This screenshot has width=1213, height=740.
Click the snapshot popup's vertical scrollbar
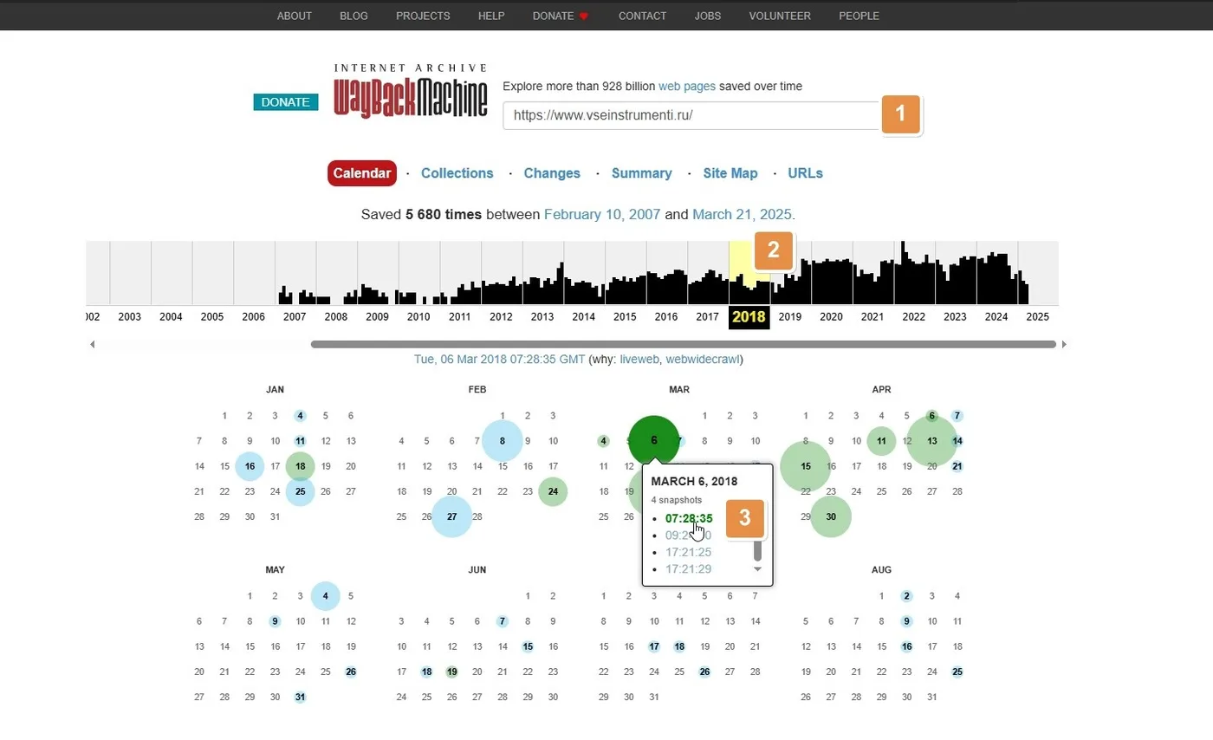coord(757,549)
